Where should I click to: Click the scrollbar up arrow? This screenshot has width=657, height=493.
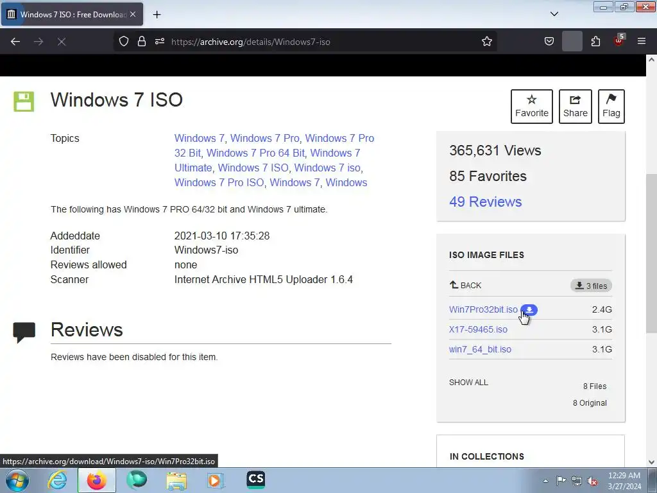651,60
